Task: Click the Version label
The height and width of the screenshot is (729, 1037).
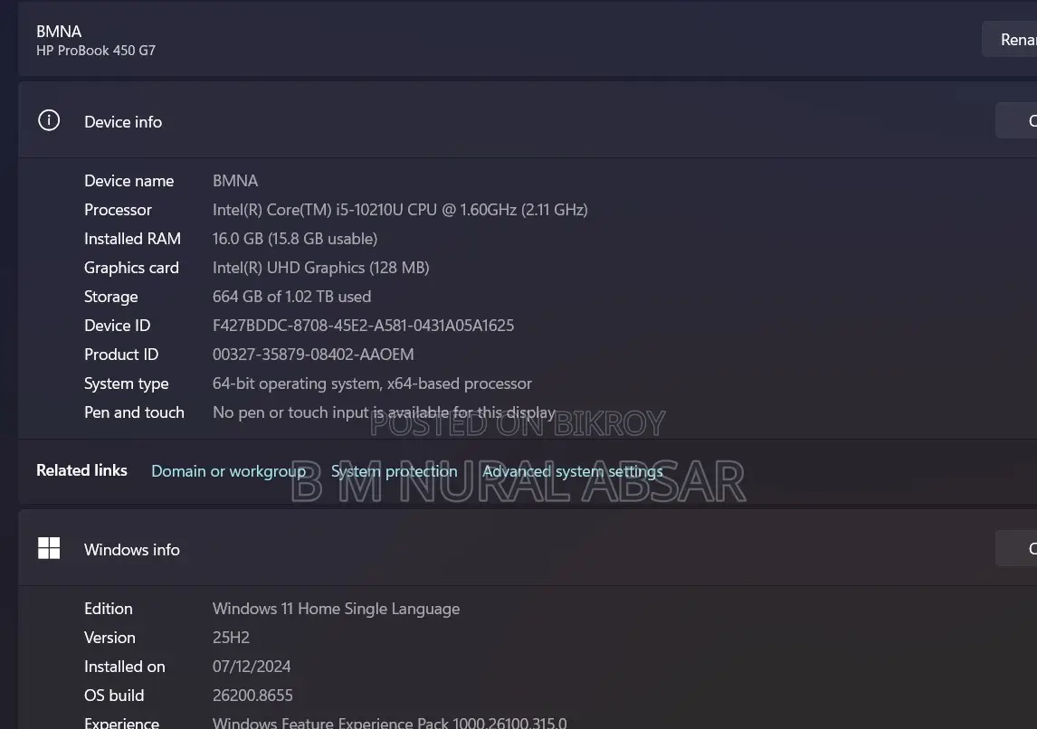Action: click(x=109, y=638)
